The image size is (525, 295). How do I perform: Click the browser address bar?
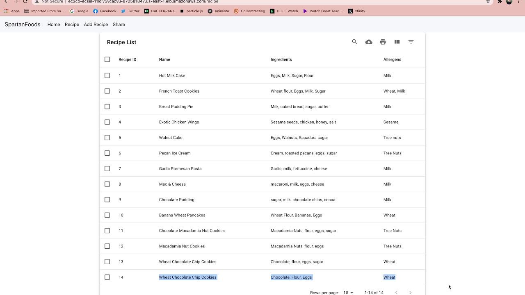click(262, 2)
